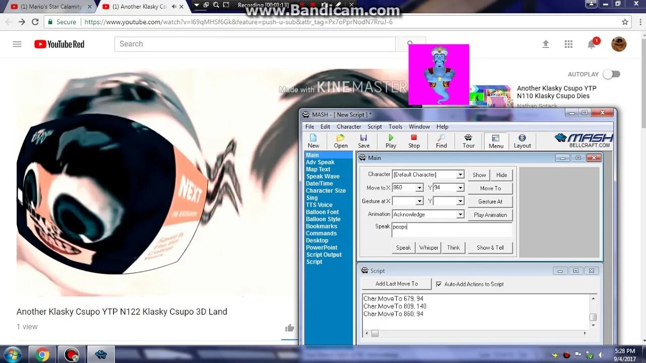The height and width of the screenshot is (363, 646).
Task: Click the Gesture At button
Action: point(490,201)
